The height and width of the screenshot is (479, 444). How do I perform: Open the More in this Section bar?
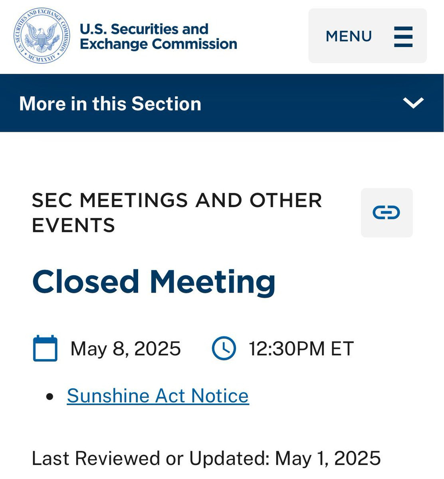222,103
